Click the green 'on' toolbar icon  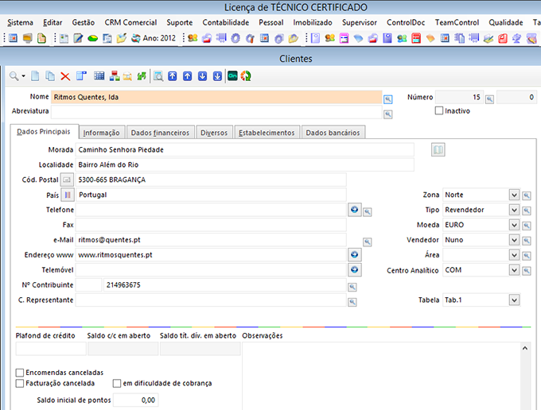(232, 76)
